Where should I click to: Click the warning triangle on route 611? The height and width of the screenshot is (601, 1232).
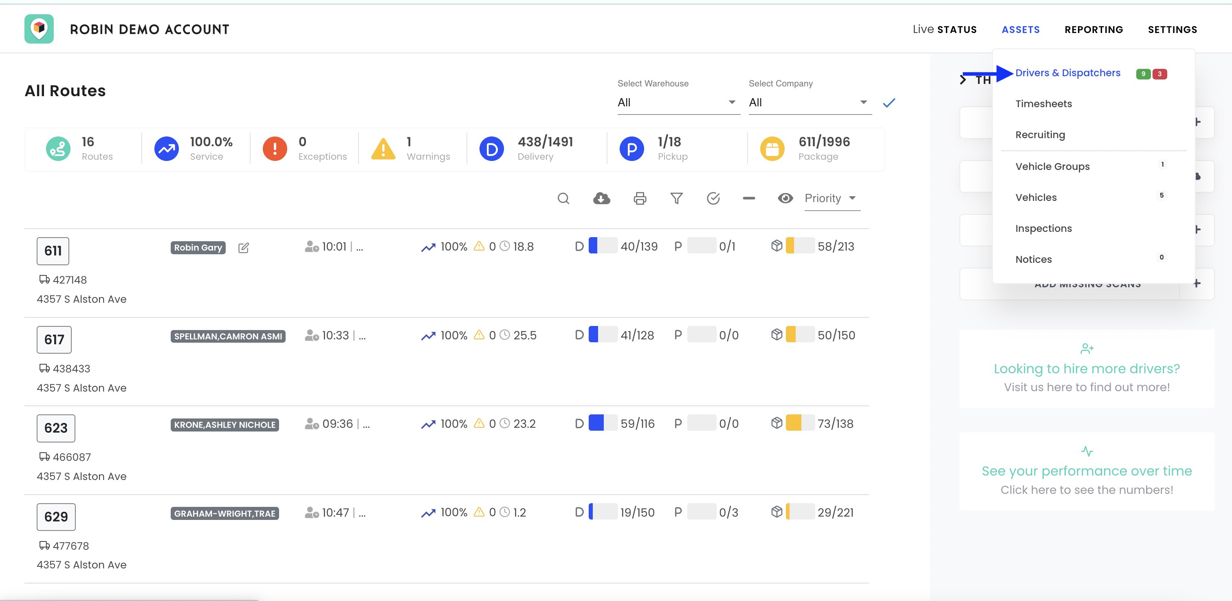click(479, 246)
